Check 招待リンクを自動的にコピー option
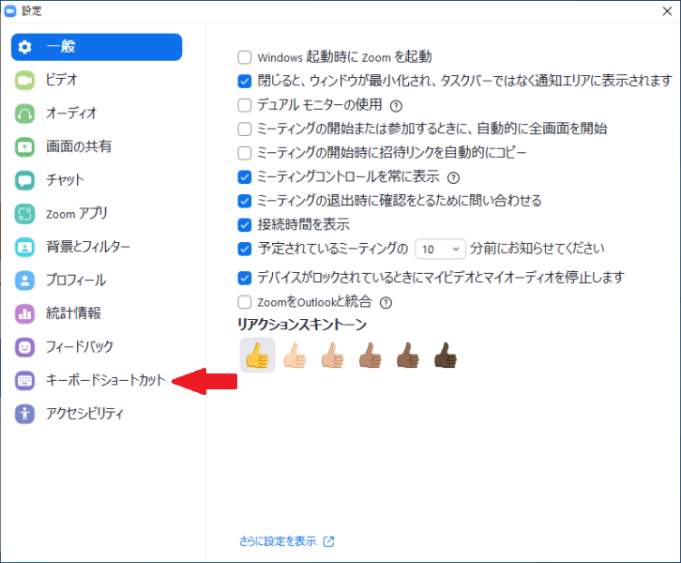The image size is (681, 563). point(245,153)
